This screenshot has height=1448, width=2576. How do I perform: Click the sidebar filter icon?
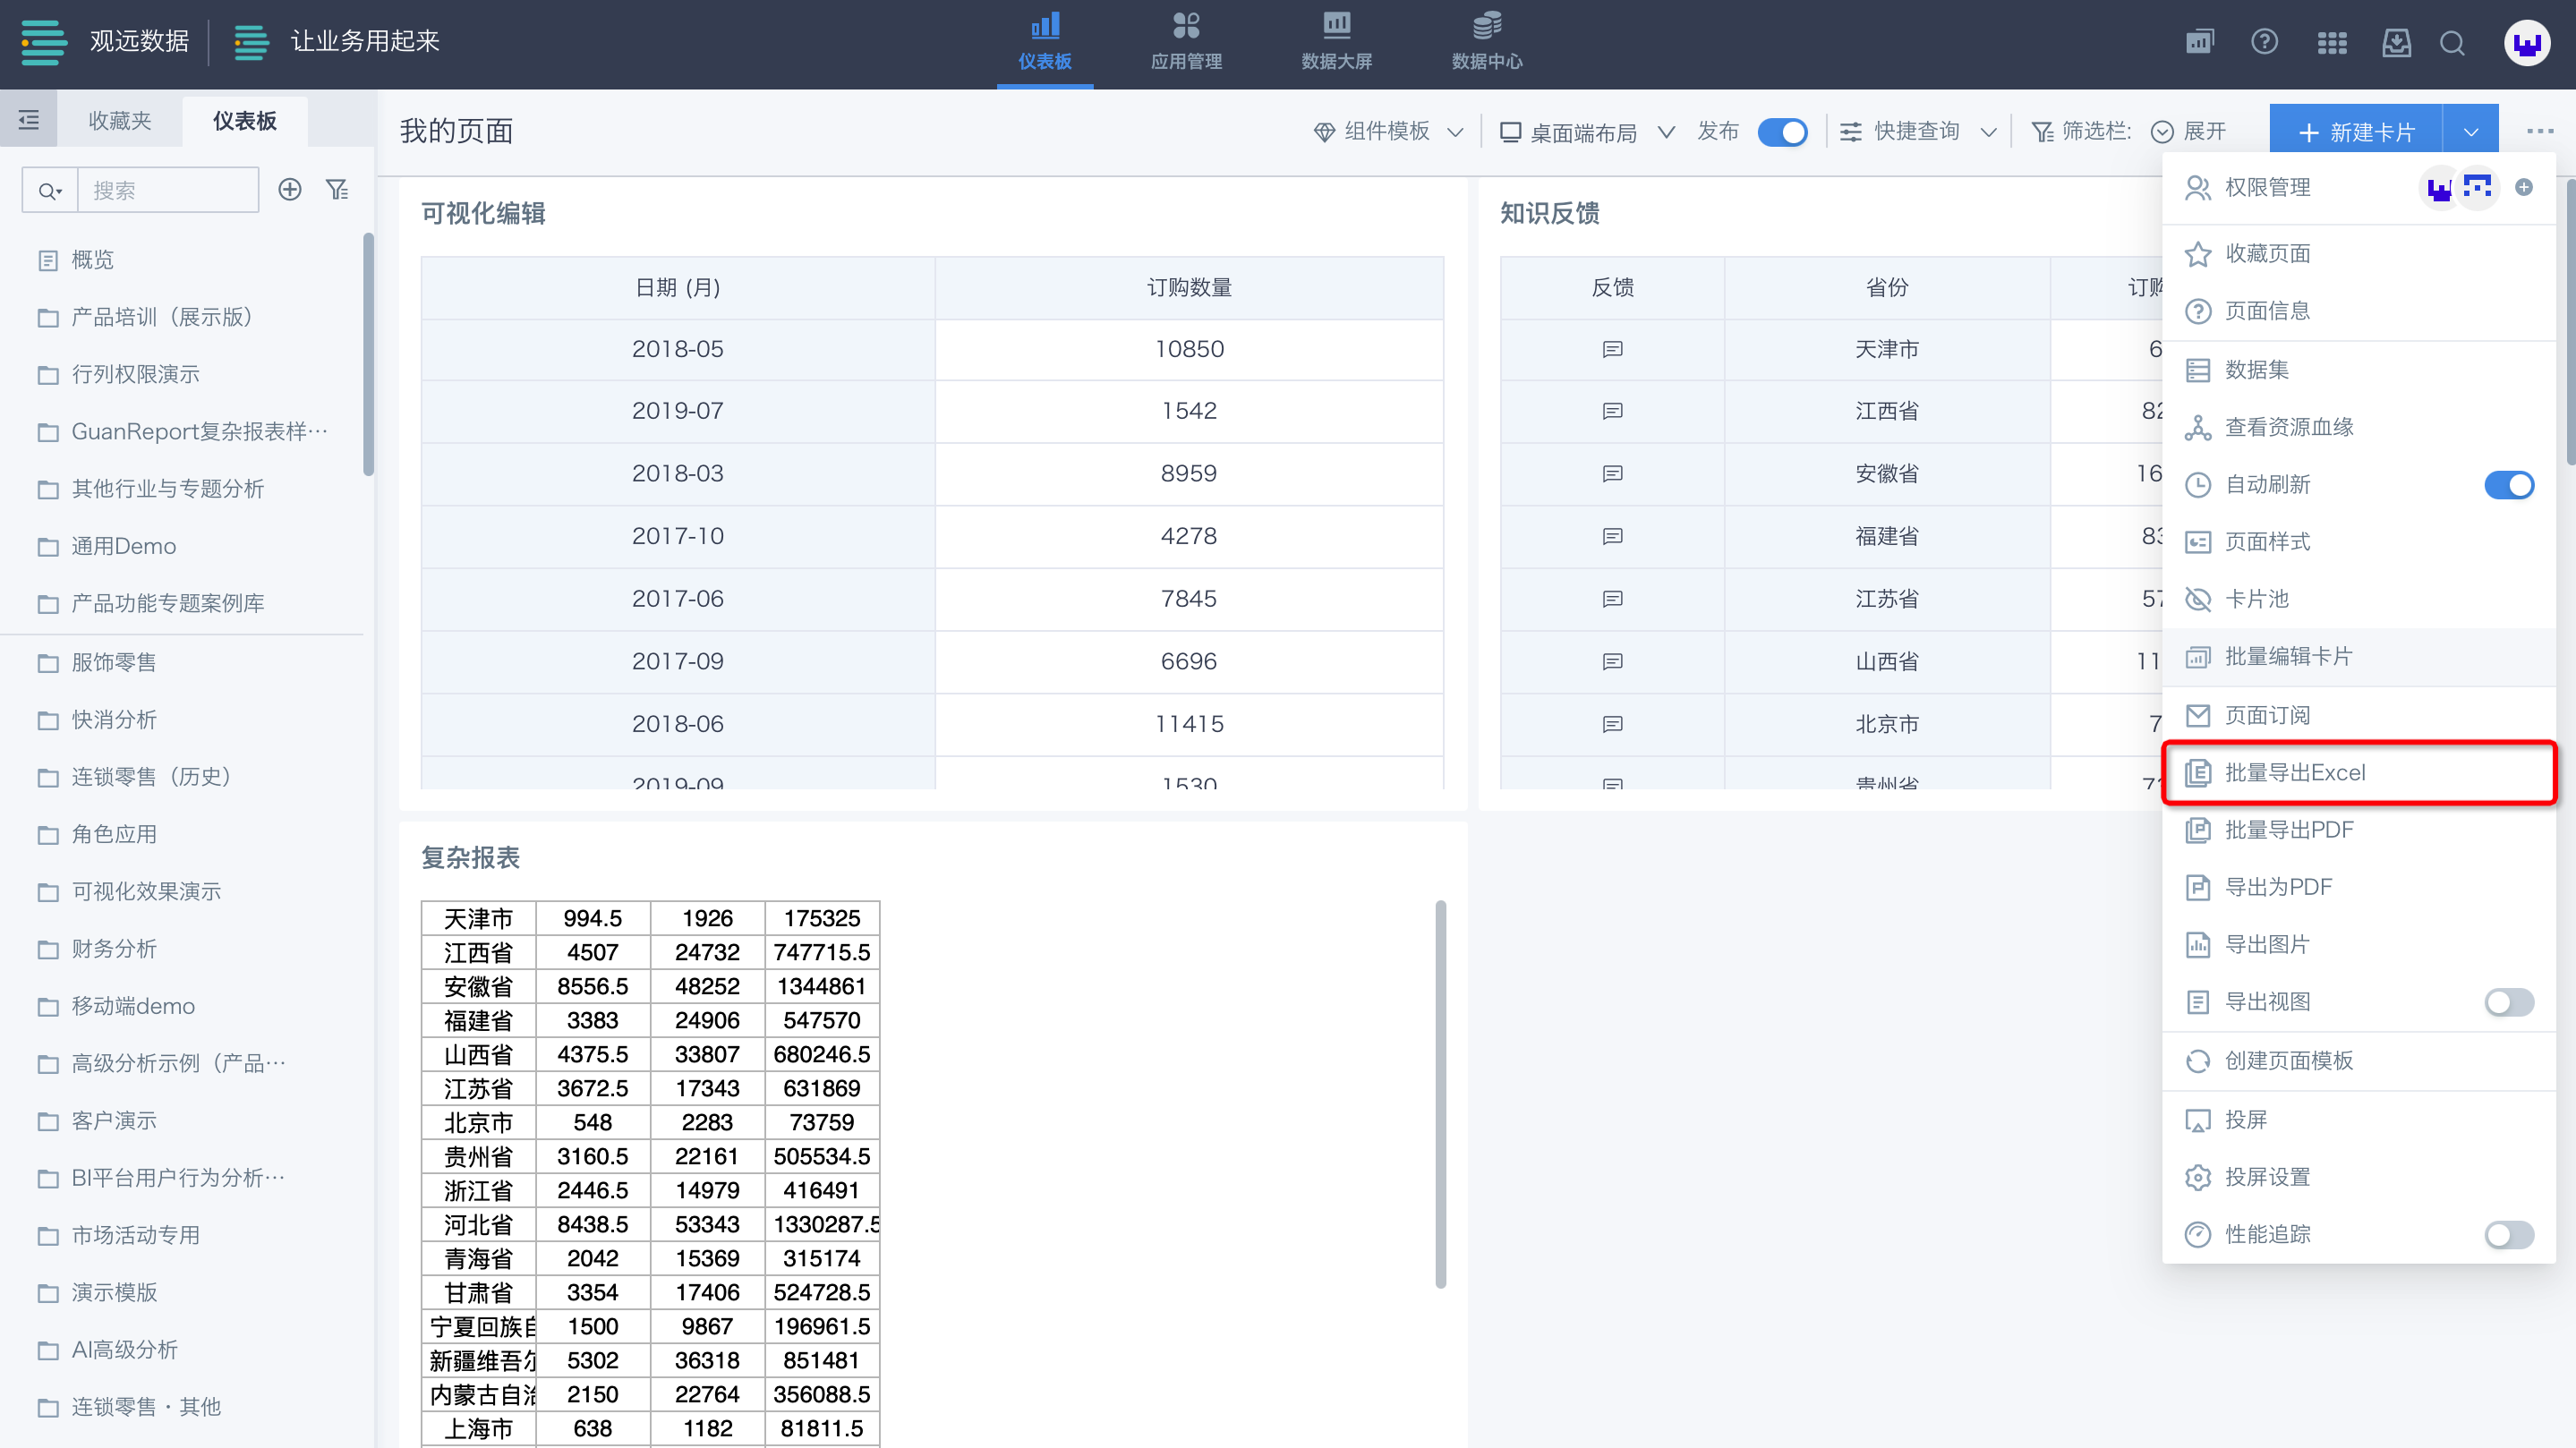coord(337,190)
